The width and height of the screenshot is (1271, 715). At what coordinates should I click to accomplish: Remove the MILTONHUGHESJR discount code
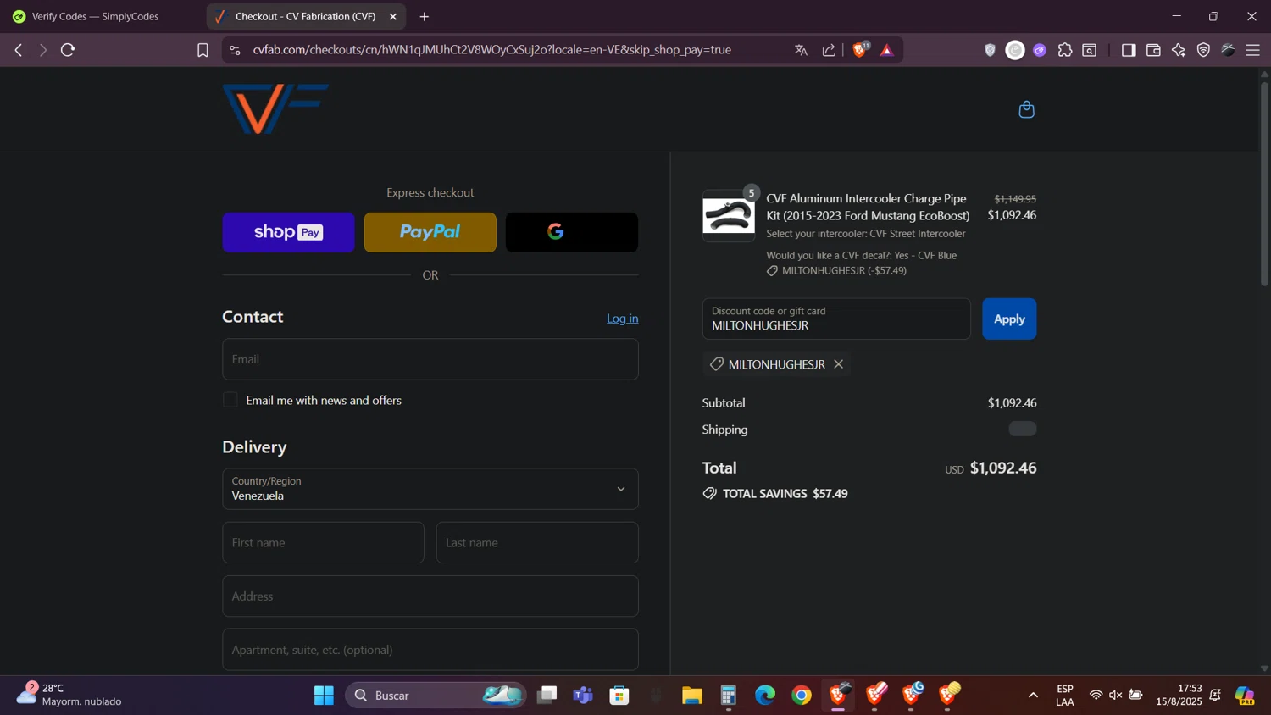[838, 364]
